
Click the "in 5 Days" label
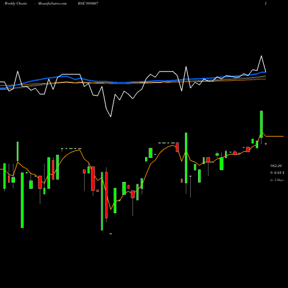coord(276,180)
